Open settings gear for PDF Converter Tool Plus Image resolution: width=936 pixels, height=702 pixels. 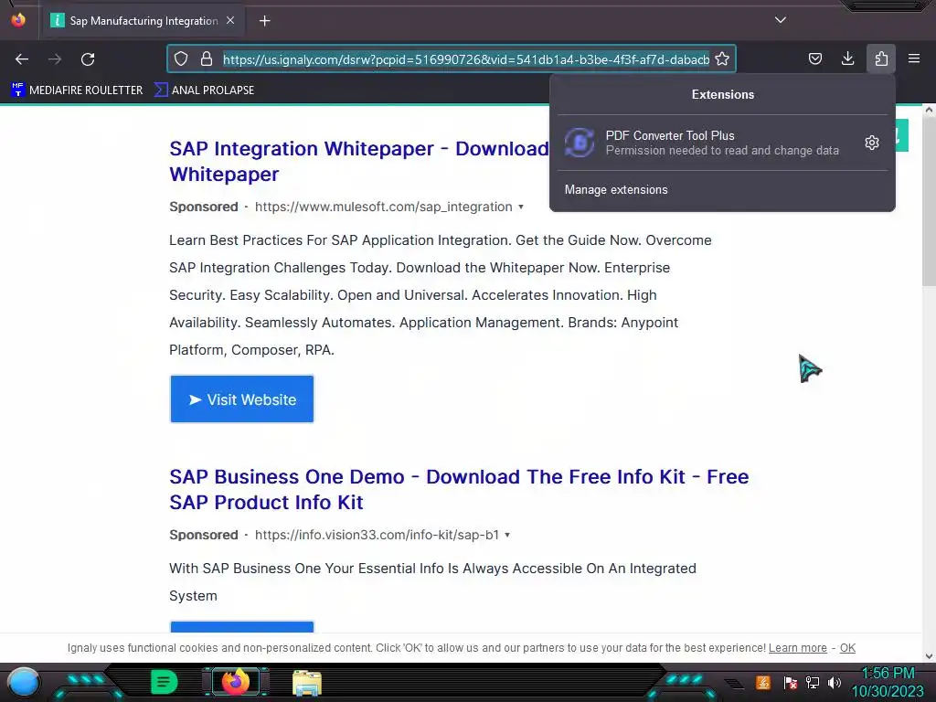(x=871, y=143)
